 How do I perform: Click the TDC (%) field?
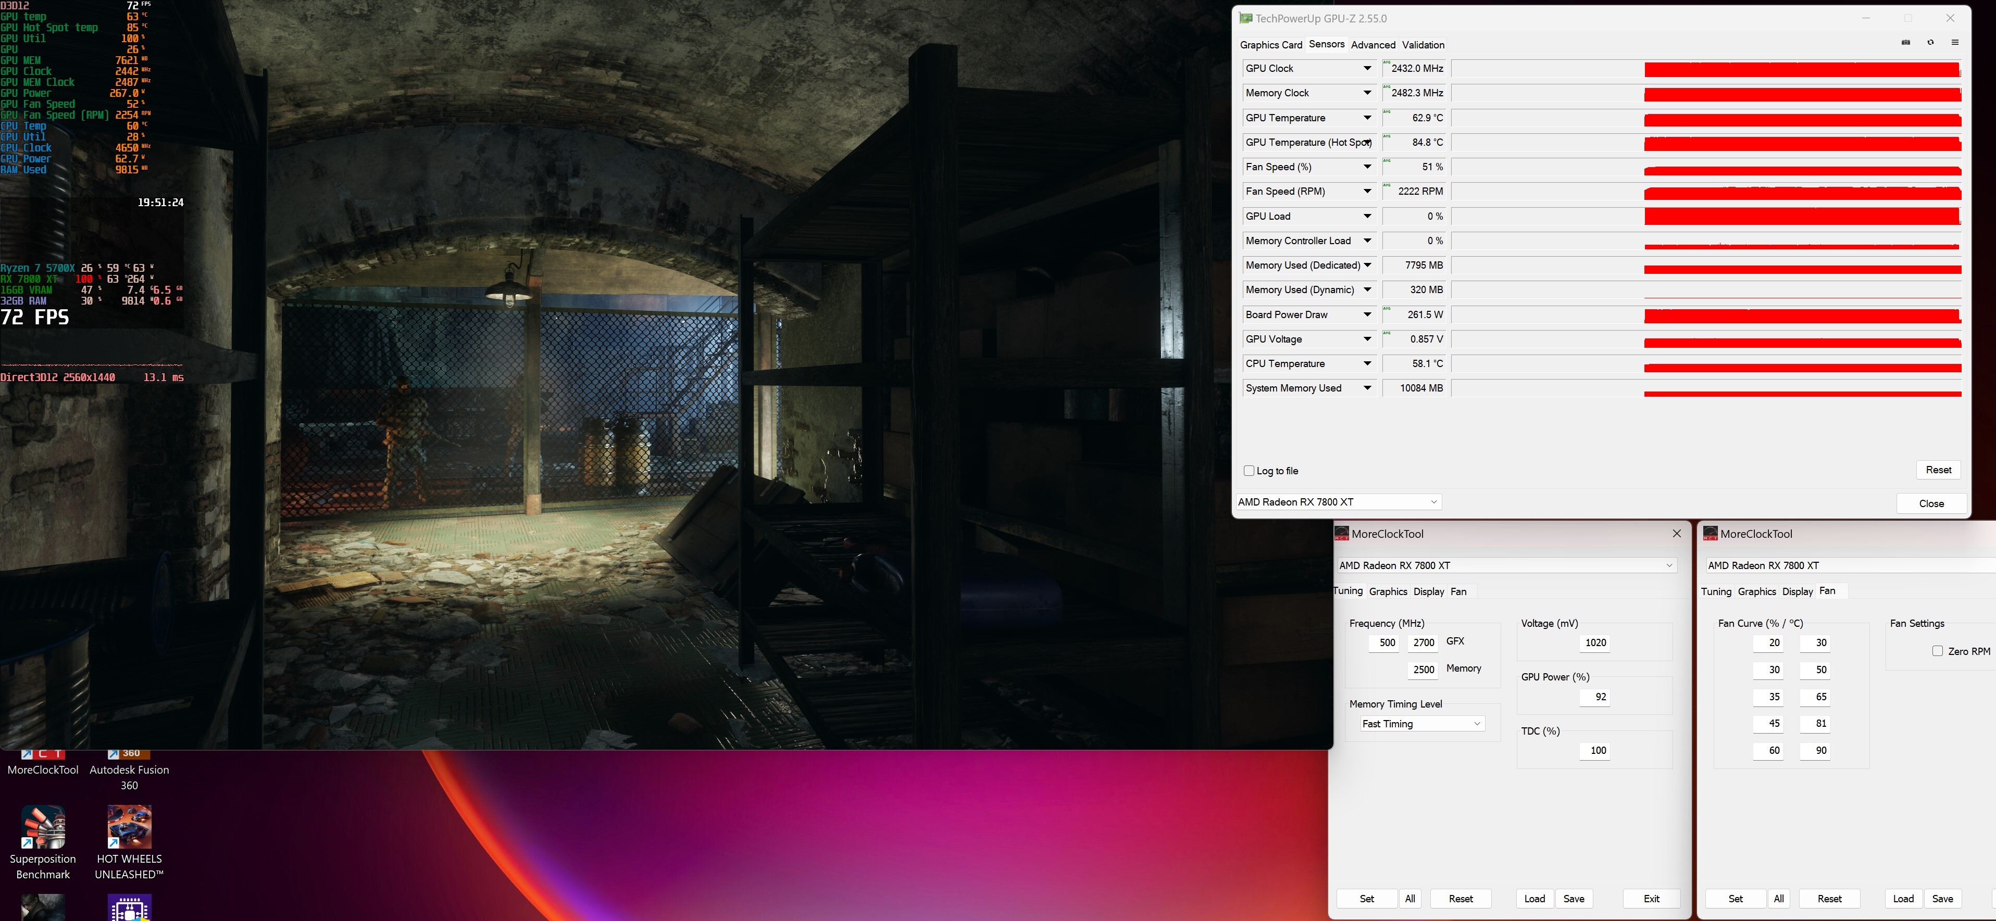(x=1594, y=751)
